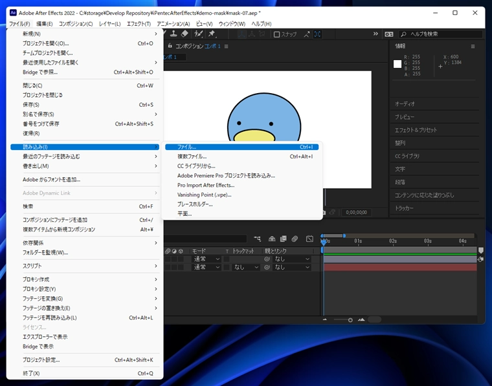Click the timeline zoom slider handle

coord(350,319)
